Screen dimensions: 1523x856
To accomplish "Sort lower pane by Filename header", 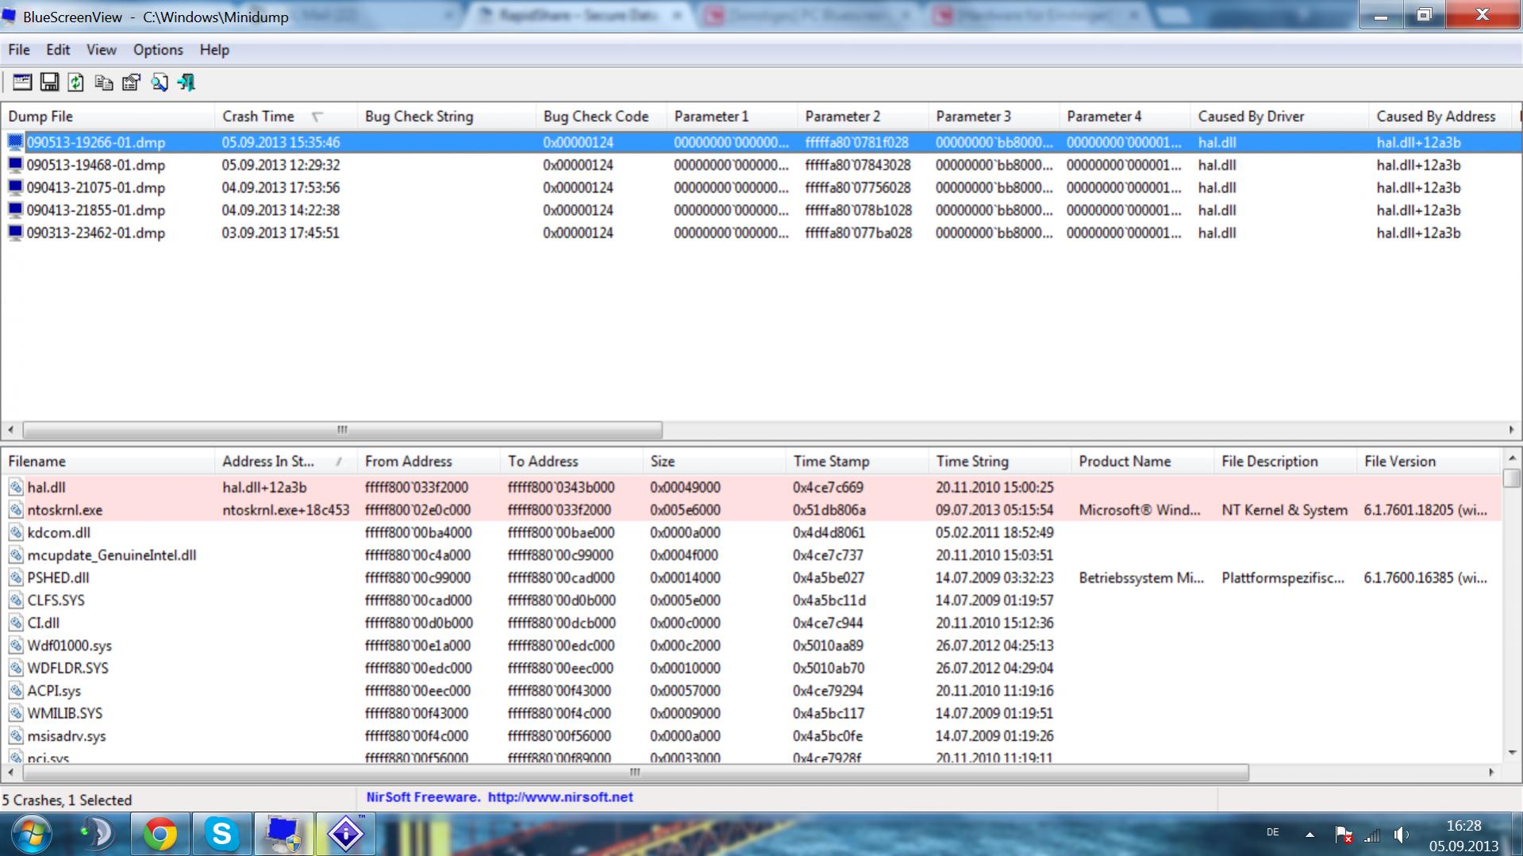I will 108,462.
